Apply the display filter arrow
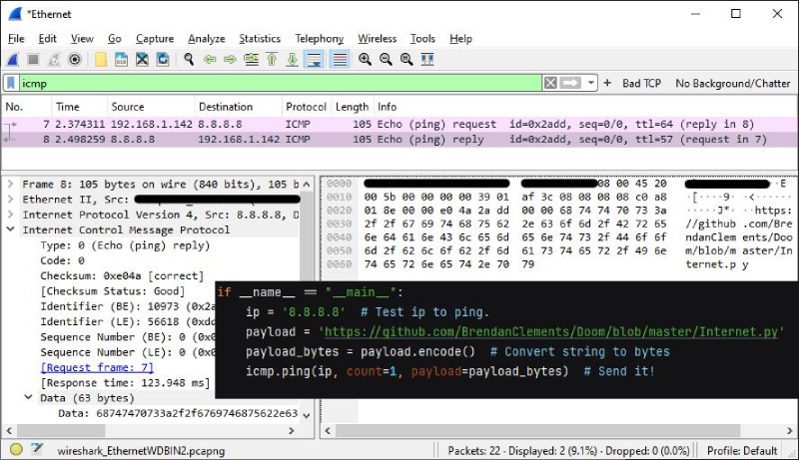Viewport: 799px width, 460px height. pyautogui.click(x=570, y=83)
